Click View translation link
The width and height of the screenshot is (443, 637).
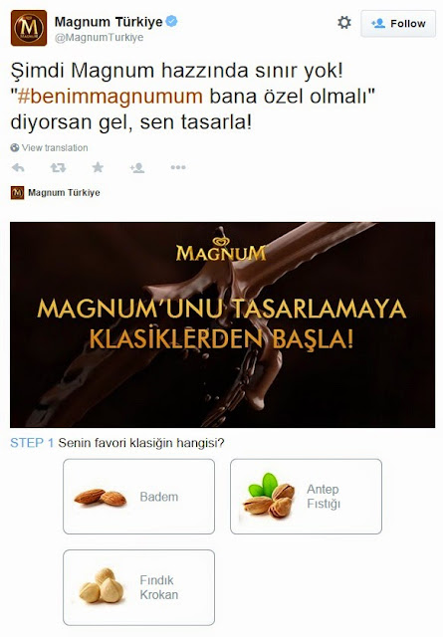(55, 148)
